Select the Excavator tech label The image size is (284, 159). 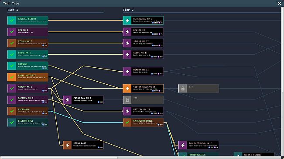tap(24, 109)
